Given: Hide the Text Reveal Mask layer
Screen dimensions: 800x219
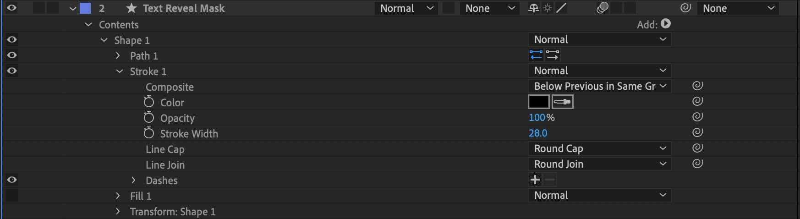Looking at the screenshot, I should point(12,8).
